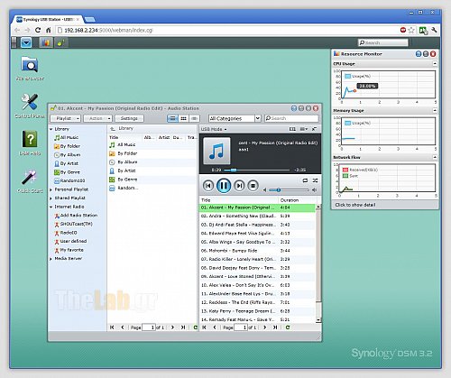
Task: Select the Synology USB Station browser tab
Action: point(48,19)
